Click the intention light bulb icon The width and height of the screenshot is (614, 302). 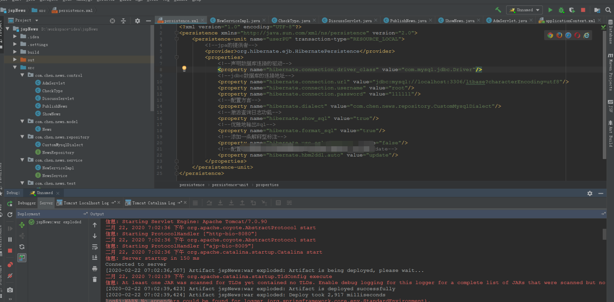(184, 69)
